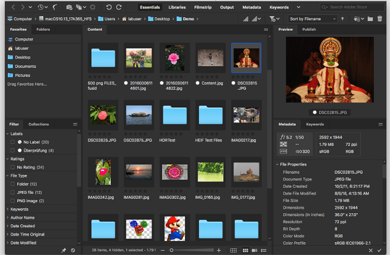Open the filter by rating funnel
This screenshot has width=390, height=255.
tap(274, 19)
